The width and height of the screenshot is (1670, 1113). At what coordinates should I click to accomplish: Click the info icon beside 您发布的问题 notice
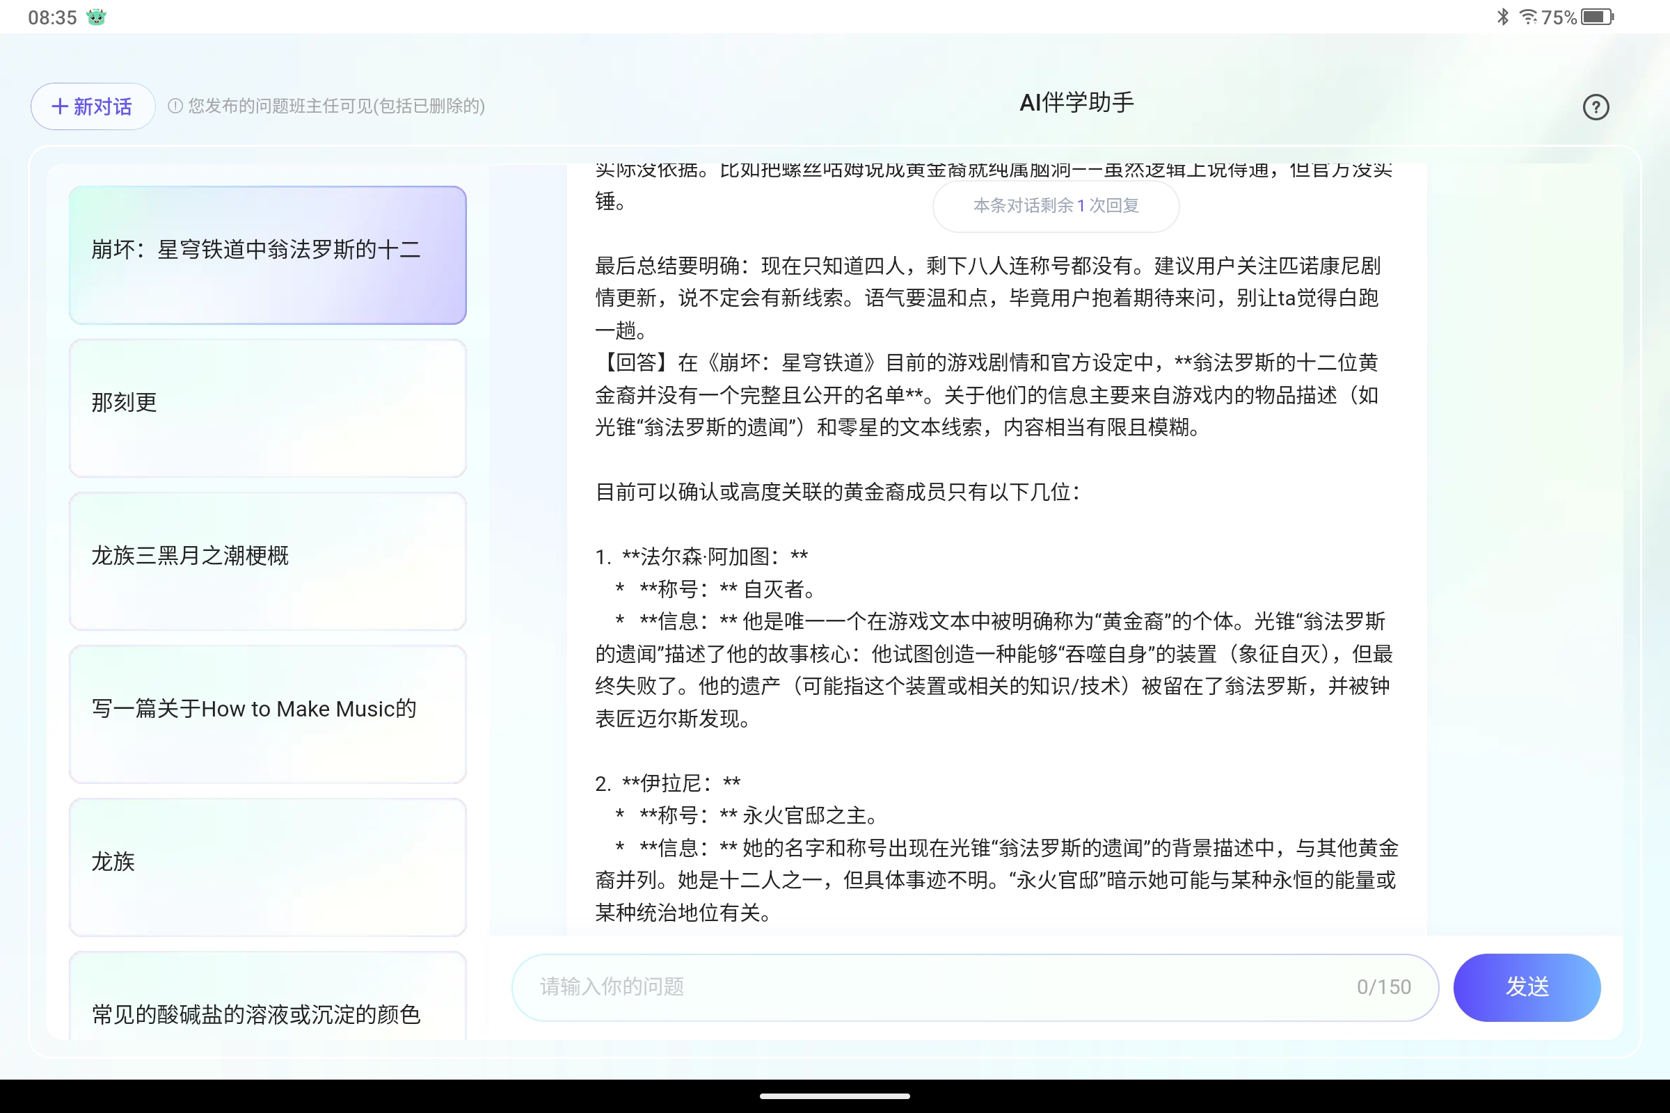click(x=175, y=106)
